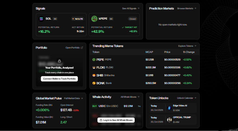The width and height of the screenshot is (238, 131).
Task: Open Explore Tokens link
Action: click(187, 46)
